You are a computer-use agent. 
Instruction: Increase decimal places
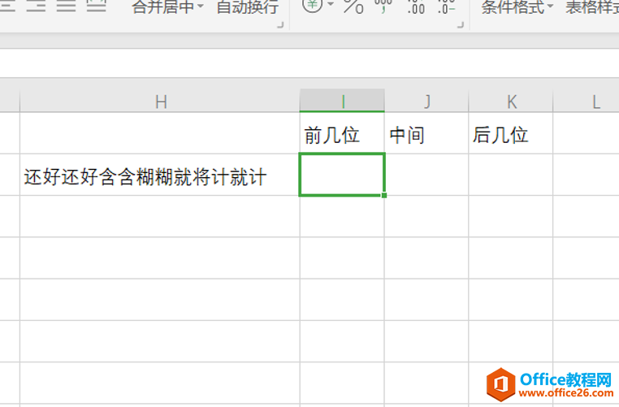416,6
